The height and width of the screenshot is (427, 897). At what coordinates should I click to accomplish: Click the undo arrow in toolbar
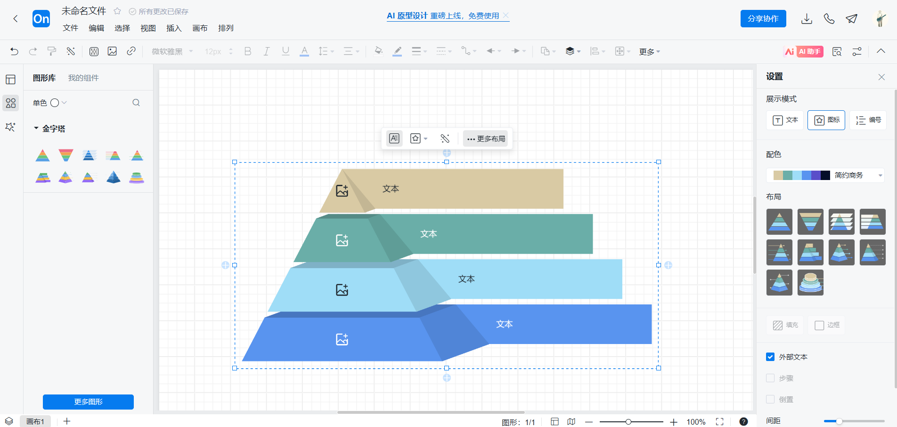[14, 51]
